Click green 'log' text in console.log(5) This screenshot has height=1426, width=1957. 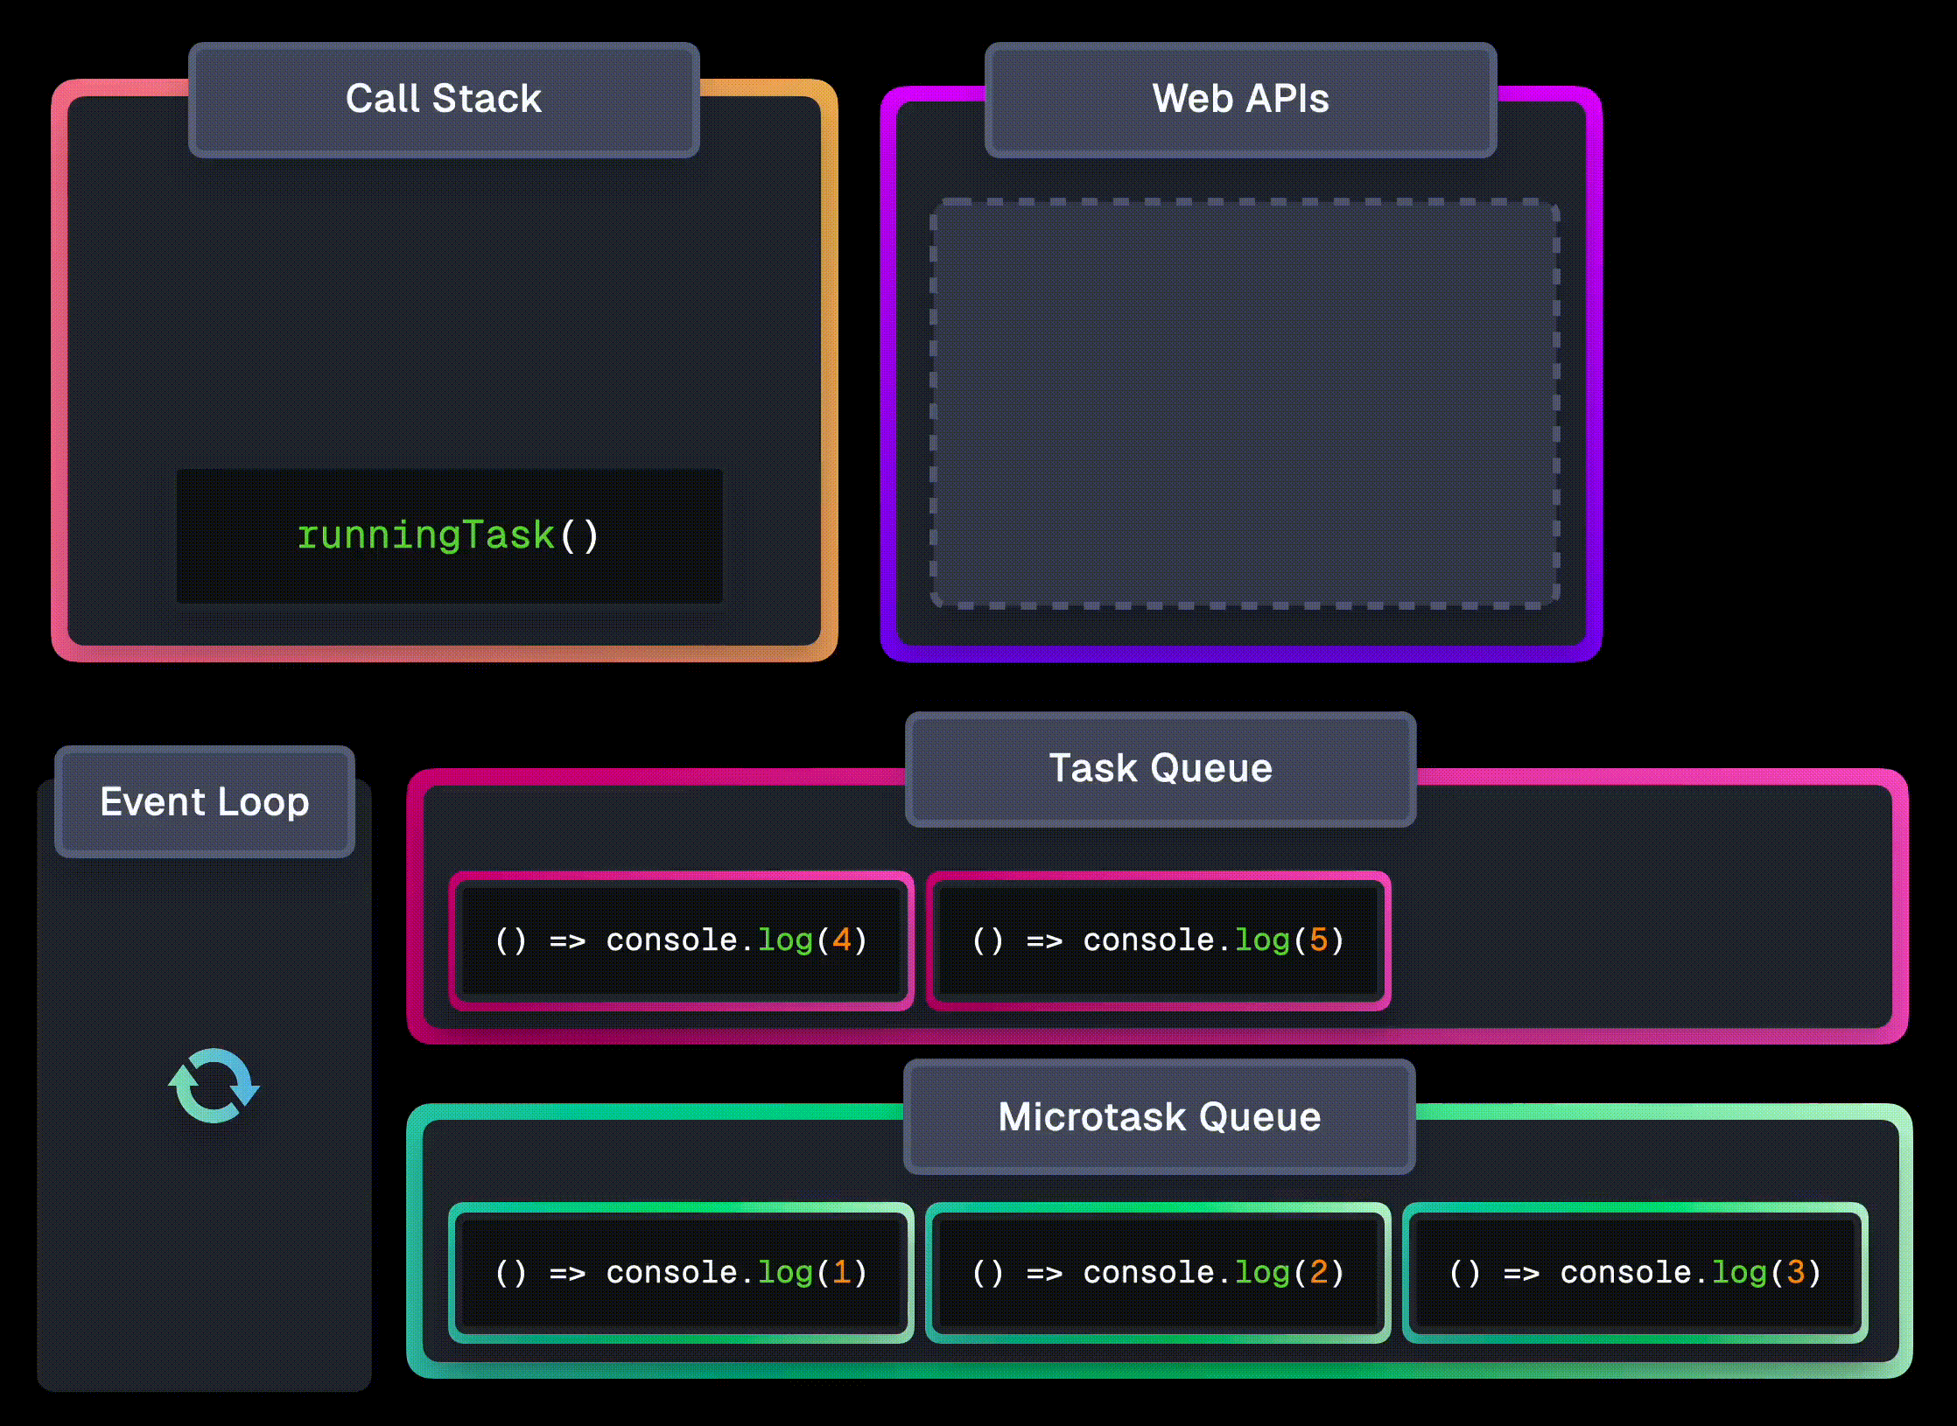click(x=1261, y=940)
